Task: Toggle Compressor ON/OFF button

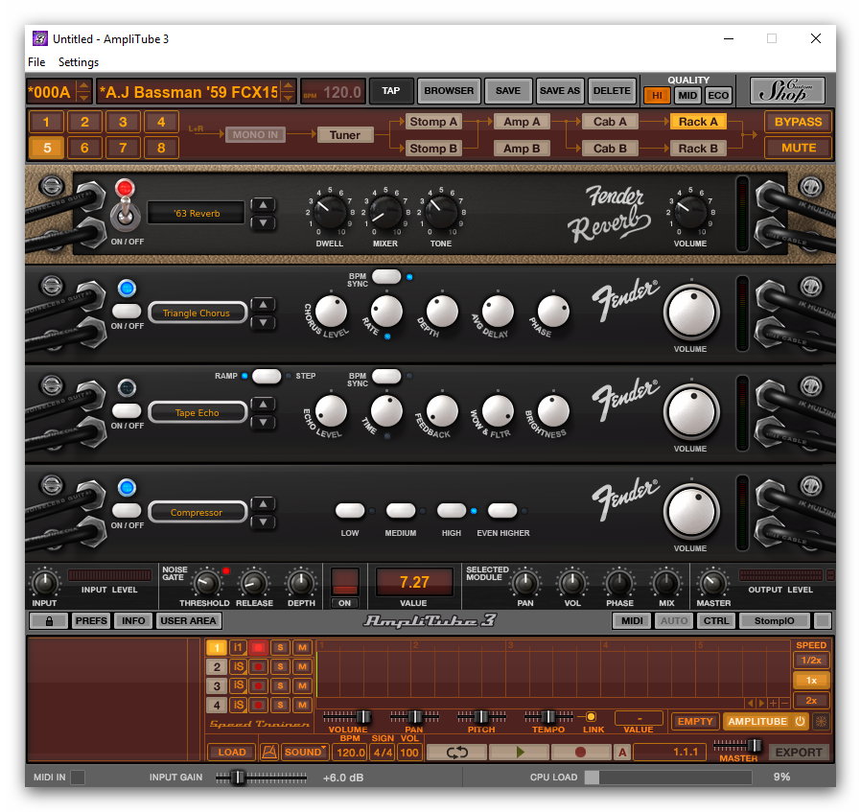Action: [127, 511]
